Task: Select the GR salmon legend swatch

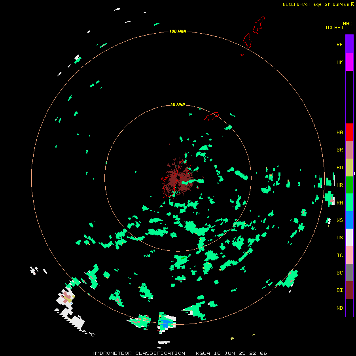Action: (349, 150)
